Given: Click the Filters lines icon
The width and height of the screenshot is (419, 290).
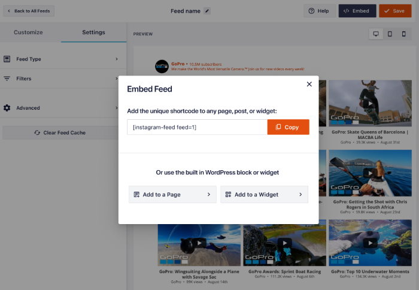Looking at the screenshot, I should 7,78.
